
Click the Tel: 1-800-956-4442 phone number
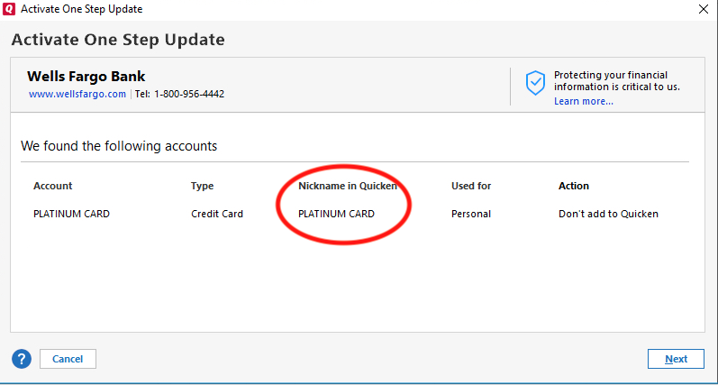coord(179,94)
